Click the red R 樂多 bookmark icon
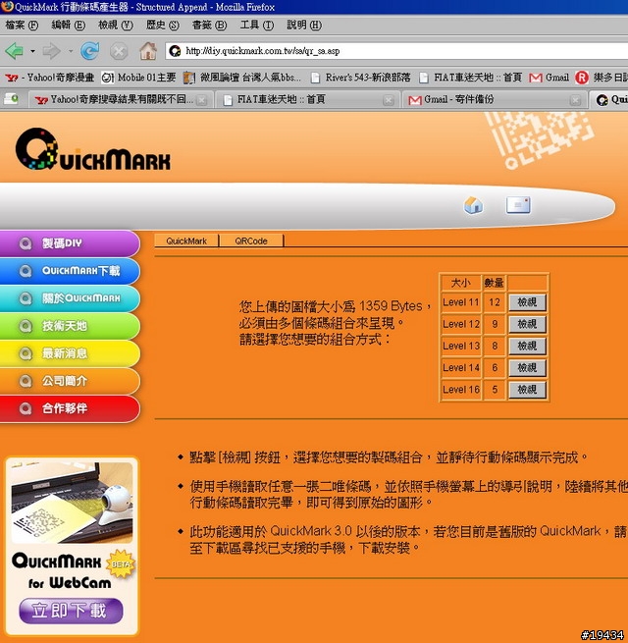This screenshot has height=643, width=628. tap(582, 78)
